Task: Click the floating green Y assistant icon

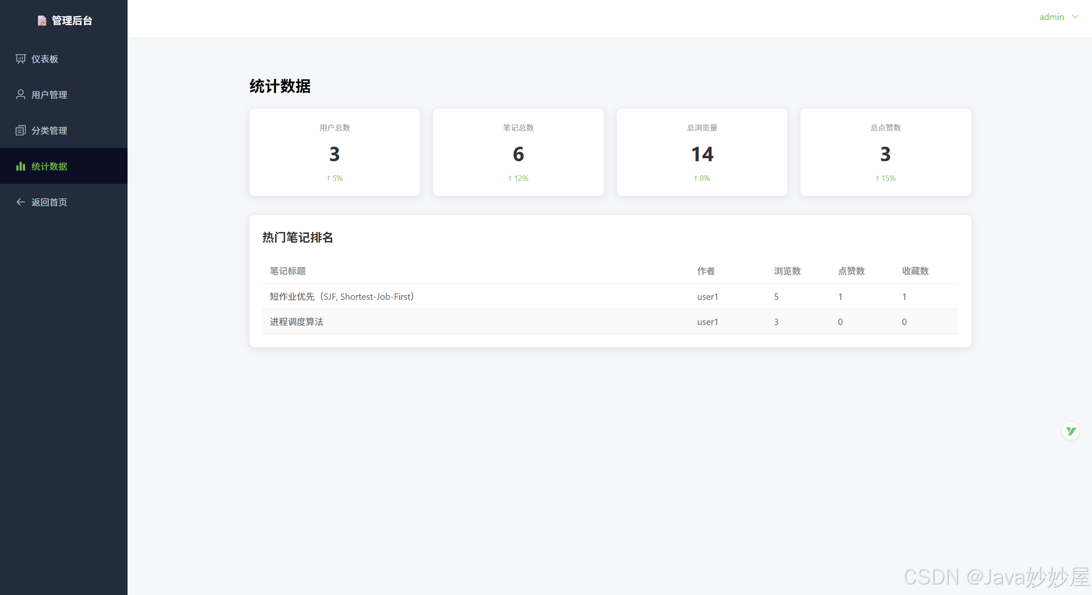Action: click(x=1070, y=431)
